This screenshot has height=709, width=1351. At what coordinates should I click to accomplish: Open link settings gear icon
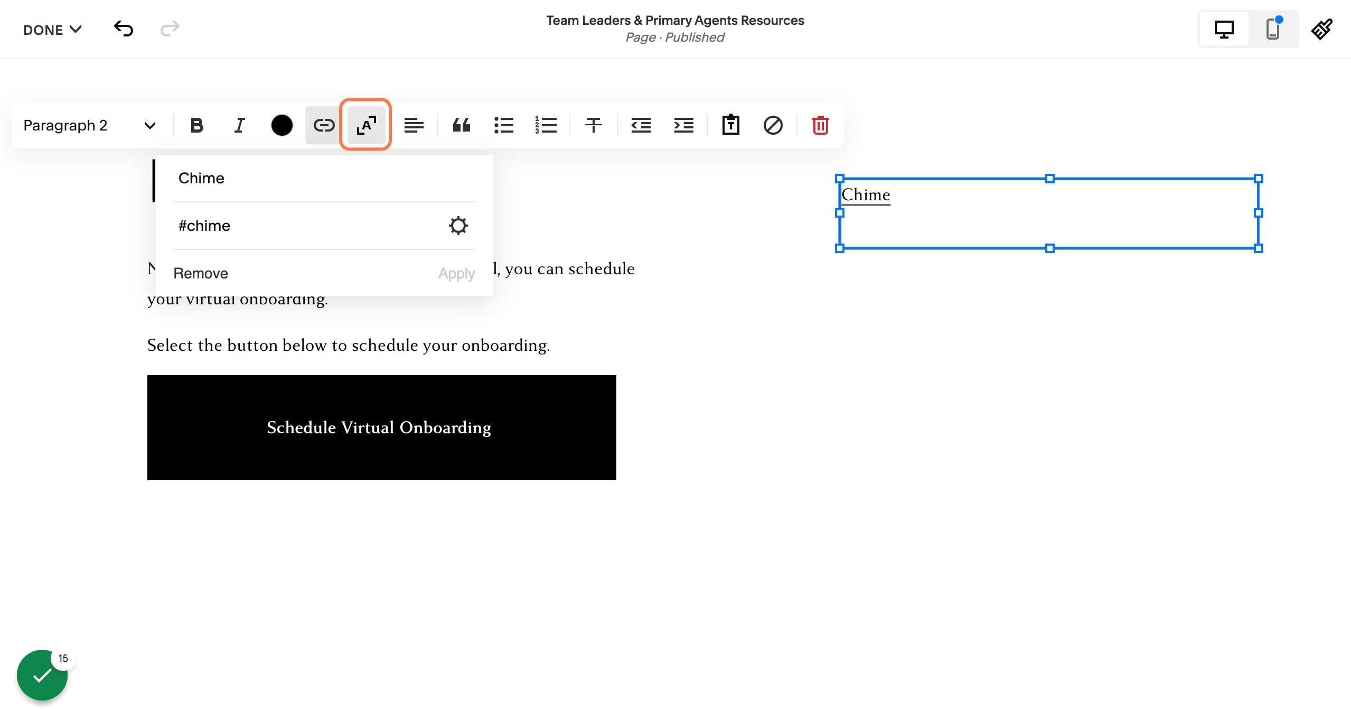tap(458, 226)
